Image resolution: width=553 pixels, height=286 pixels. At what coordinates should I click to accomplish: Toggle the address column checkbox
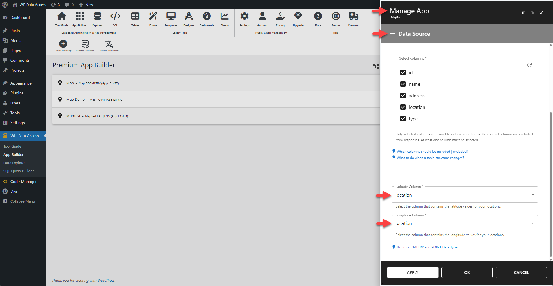point(403,96)
